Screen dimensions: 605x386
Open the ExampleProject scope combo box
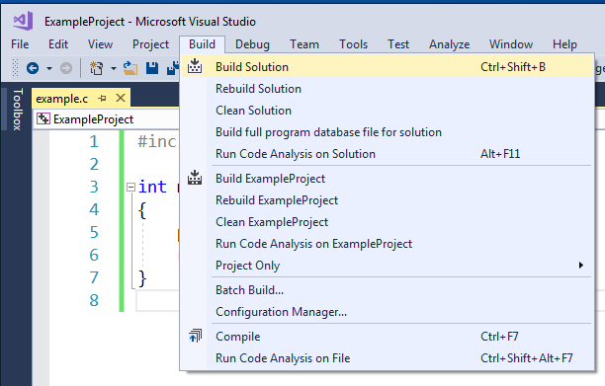pyautogui.click(x=108, y=119)
